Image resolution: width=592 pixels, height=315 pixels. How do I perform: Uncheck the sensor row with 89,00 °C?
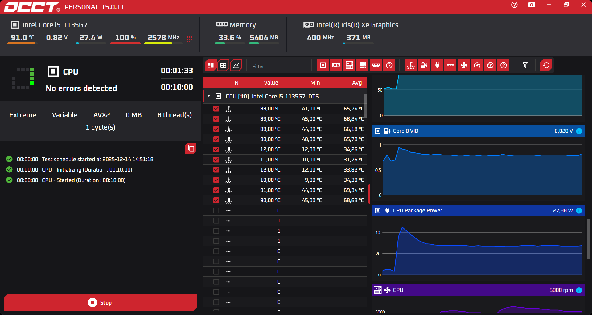coord(216,119)
